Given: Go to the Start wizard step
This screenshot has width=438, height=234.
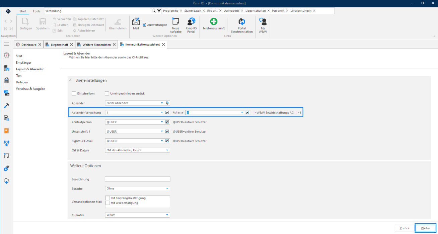Looking at the screenshot, I should pyautogui.click(x=19, y=56).
